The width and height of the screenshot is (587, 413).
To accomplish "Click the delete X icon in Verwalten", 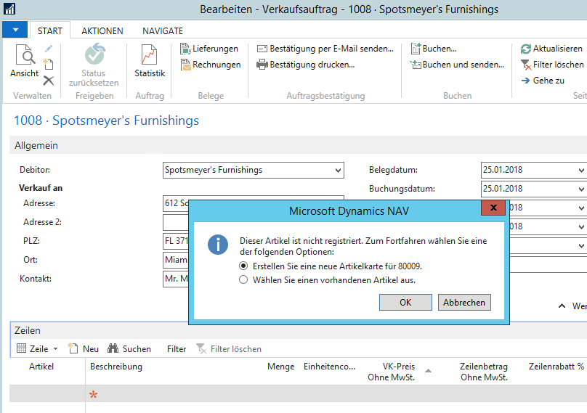I will click(49, 80).
